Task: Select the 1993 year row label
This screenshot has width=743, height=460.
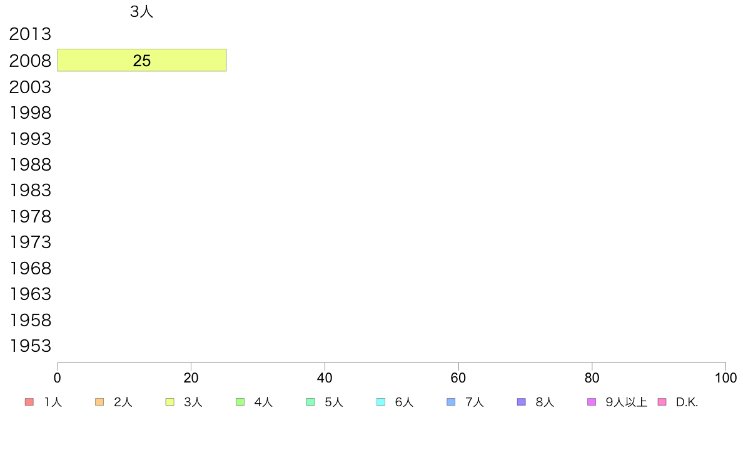Action: tap(30, 139)
